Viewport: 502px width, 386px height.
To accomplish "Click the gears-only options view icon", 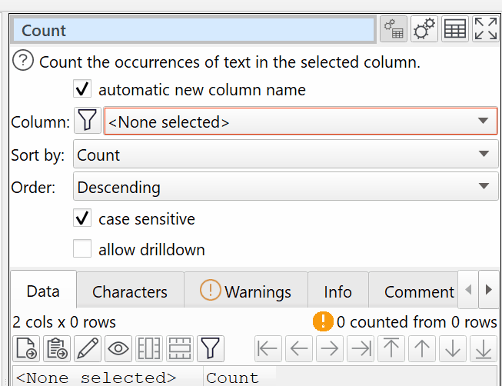I will pyautogui.click(x=424, y=29).
